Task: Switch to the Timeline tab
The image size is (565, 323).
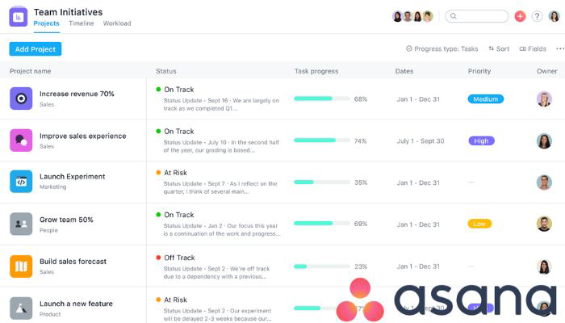Action: click(x=81, y=23)
